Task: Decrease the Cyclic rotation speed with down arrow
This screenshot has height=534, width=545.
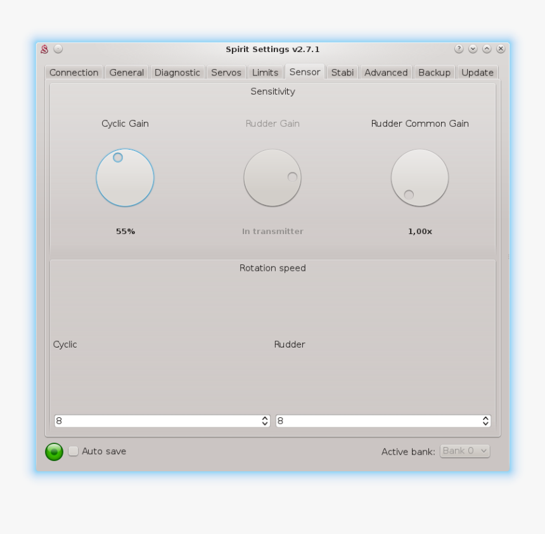Action: [265, 424]
